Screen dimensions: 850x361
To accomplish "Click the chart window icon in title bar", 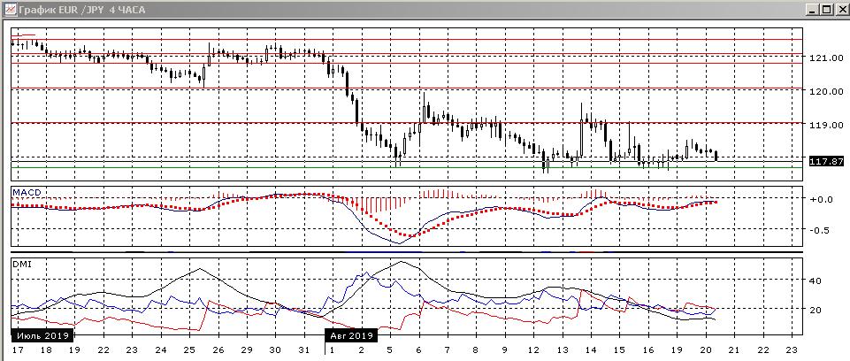I will coord(9,9).
